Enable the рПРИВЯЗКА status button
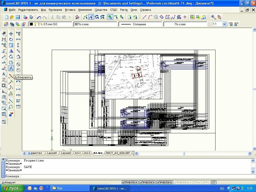The image size is (256, 192). (x=181, y=182)
